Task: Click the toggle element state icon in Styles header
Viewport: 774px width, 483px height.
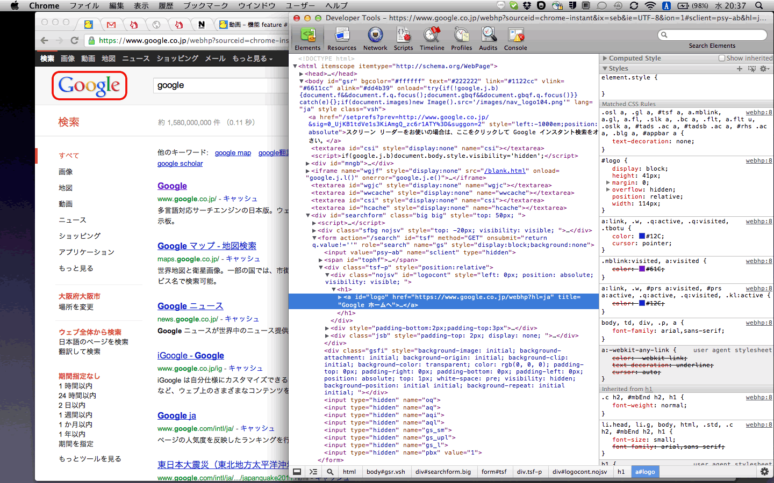Action: (751, 69)
